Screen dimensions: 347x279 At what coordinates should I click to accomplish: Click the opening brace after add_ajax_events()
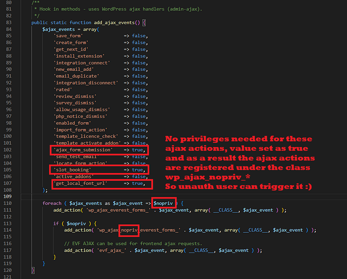pyautogui.click(x=144, y=23)
